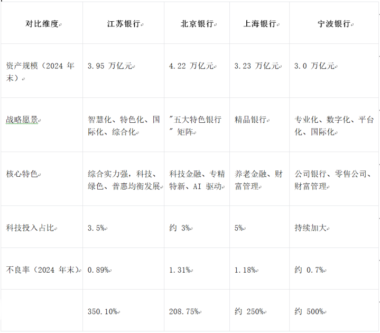Click the 精品银行 cell
Screen dimensions: 380x333
tap(251, 120)
